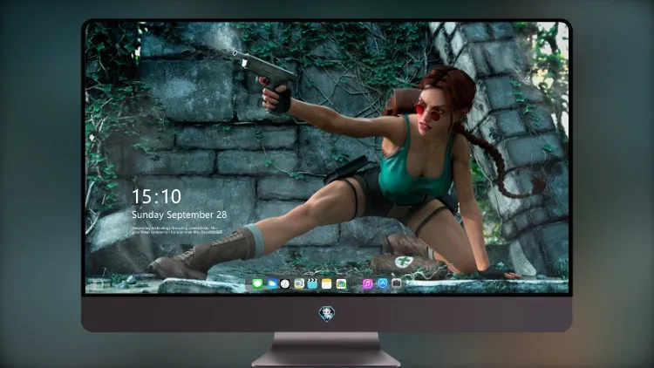The height and width of the screenshot is (368, 654).
Task: Open the Camera app in dock
Action: point(396,283)
